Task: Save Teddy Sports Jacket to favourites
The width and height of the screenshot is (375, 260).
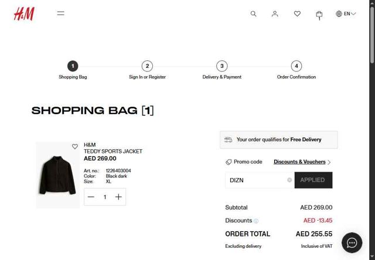Action: coord(75,146)
